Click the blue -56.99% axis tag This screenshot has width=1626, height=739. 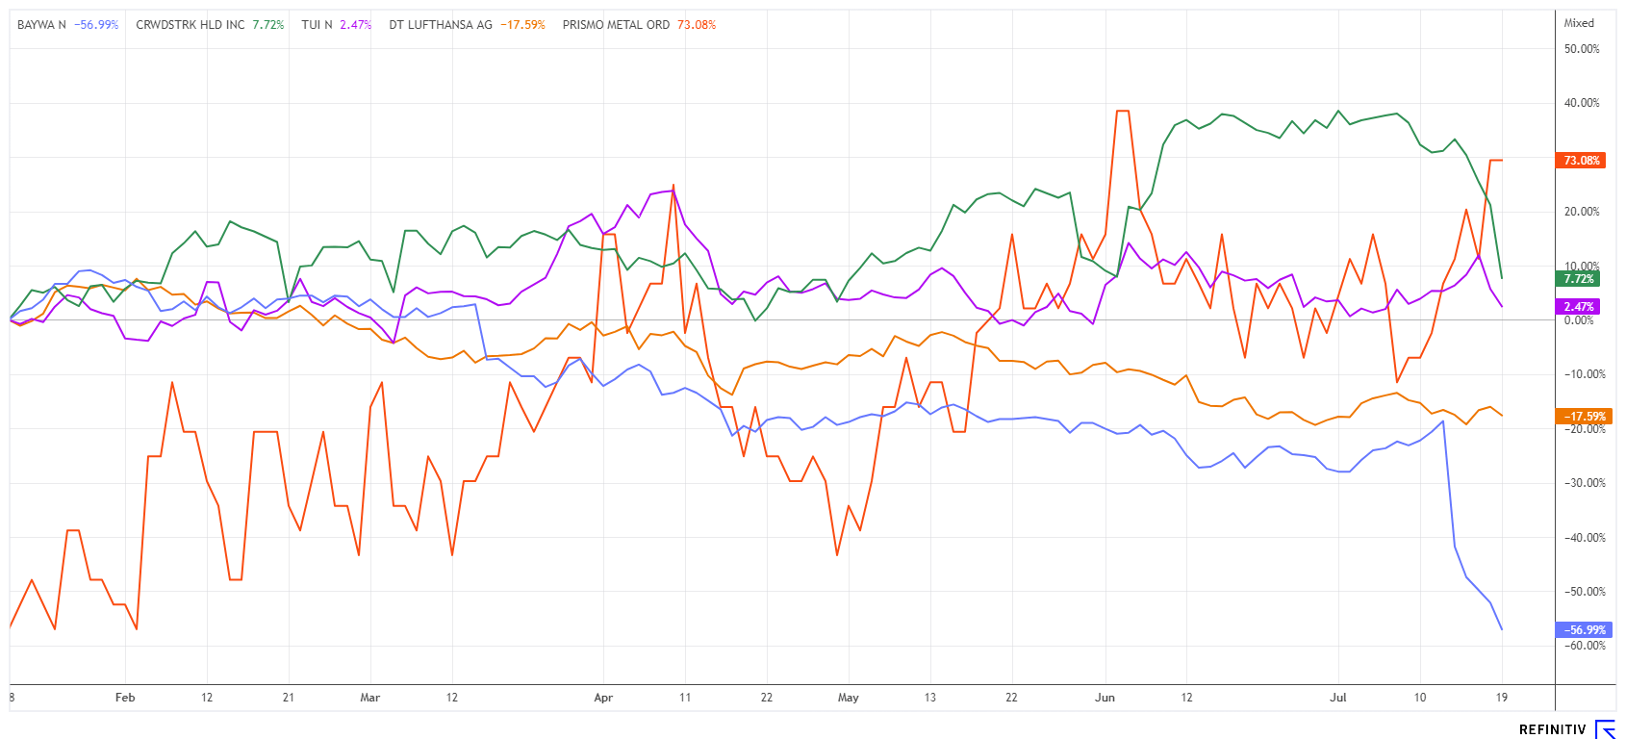tap(1584, 630)
